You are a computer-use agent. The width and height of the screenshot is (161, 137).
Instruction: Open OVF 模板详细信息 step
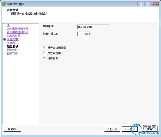click(x=17, y=29)
